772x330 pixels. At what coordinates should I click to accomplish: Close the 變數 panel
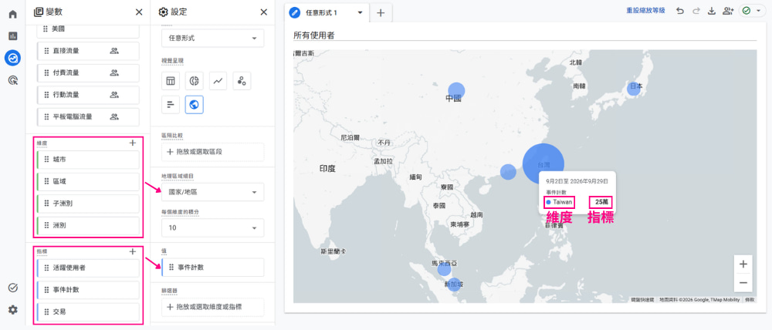coord(139,12)
